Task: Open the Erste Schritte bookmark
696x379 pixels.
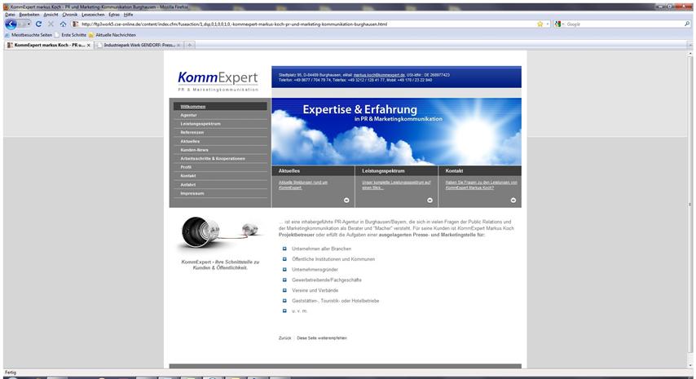Action: click(x=70, y=34)
